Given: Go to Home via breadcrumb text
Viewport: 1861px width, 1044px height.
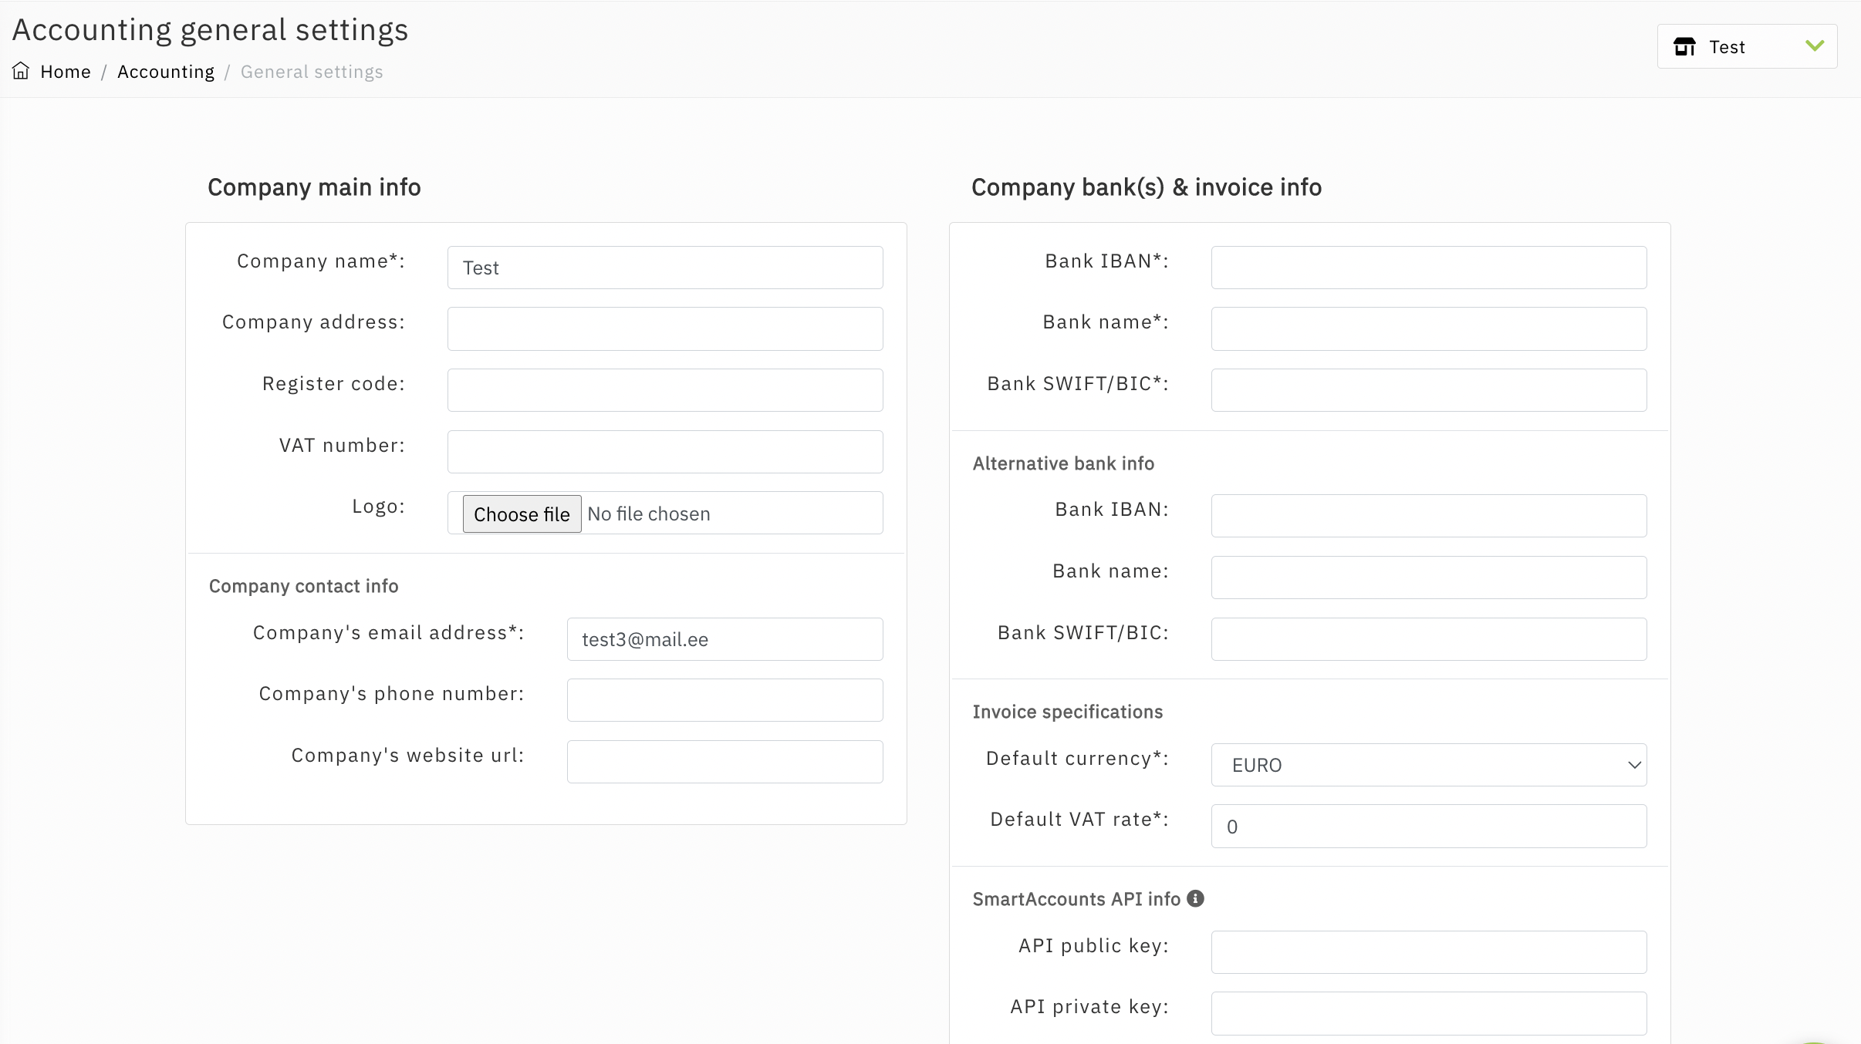Looking at the screenshot, I should point(66,72).
